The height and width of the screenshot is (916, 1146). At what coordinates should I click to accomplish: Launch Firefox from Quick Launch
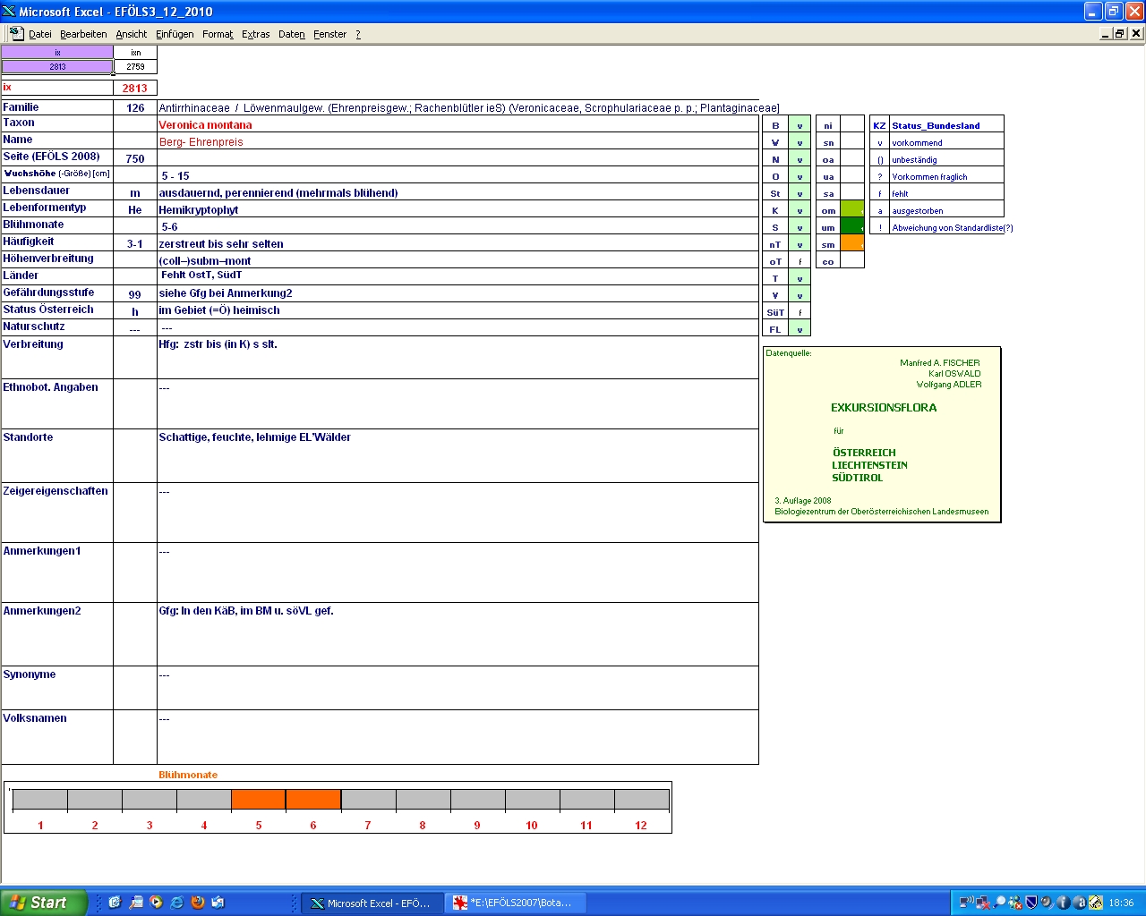coord(198,903)
